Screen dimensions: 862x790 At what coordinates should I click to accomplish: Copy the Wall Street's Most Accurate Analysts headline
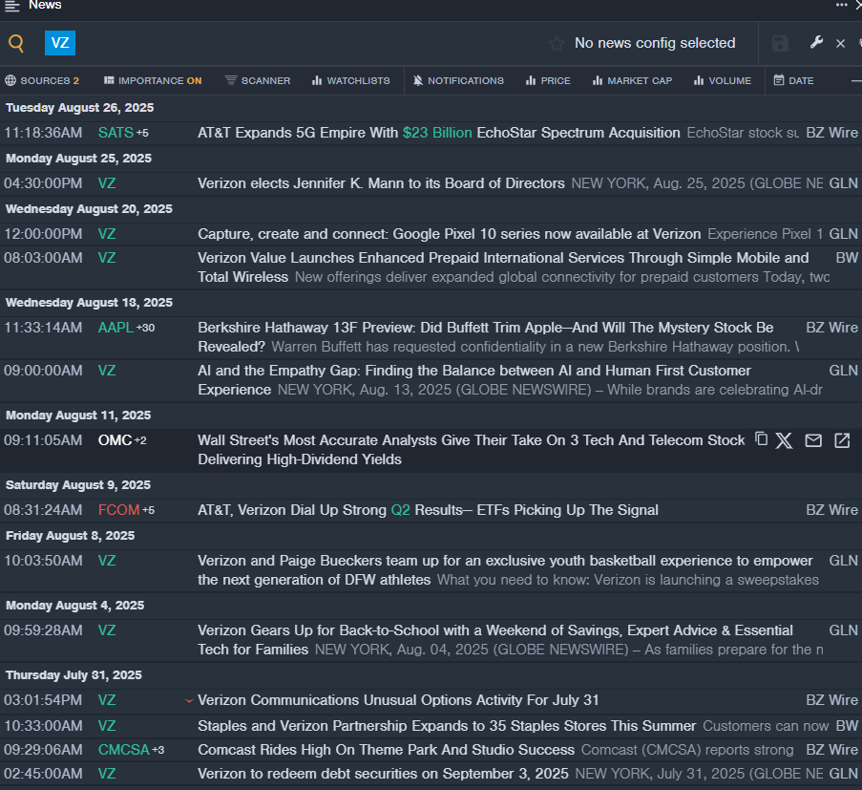[x=762, y=439]
